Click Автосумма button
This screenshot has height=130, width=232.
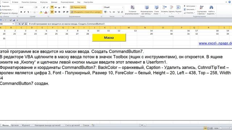(189, 6)
